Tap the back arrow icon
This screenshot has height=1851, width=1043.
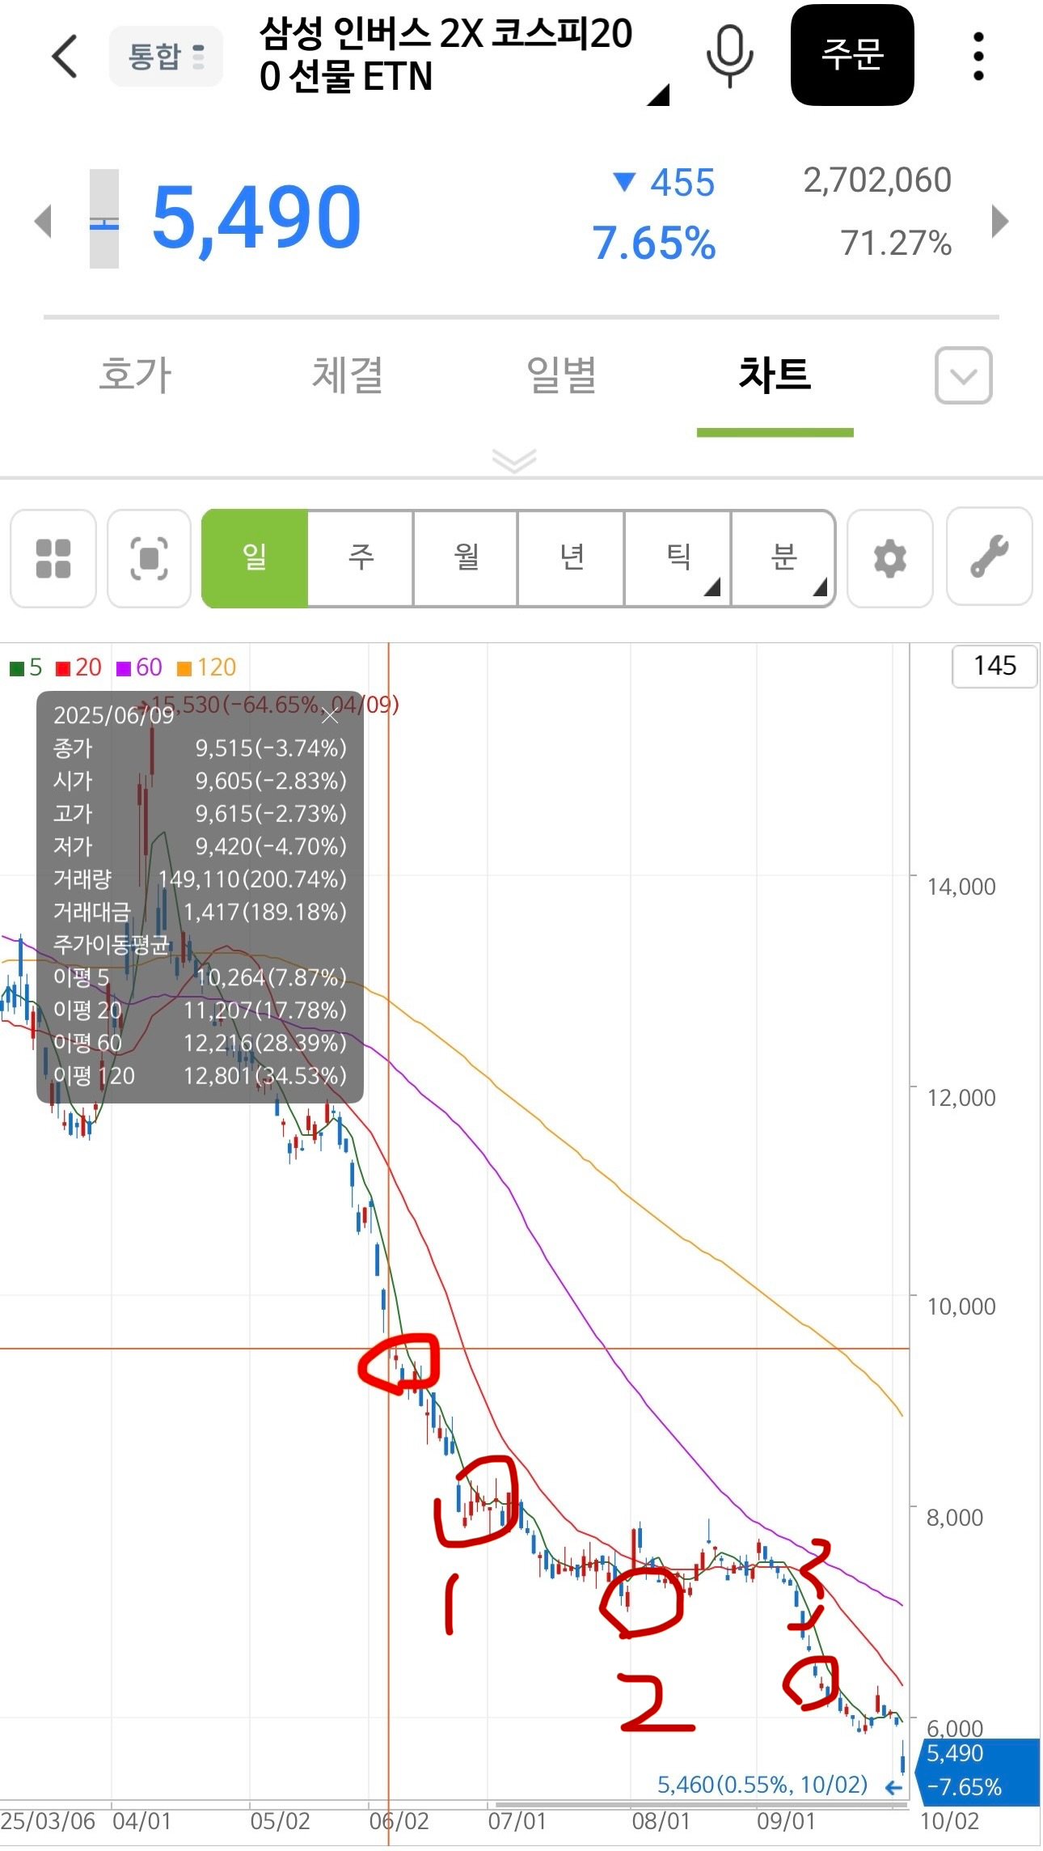pyautogui.click(x=65, y=56)
